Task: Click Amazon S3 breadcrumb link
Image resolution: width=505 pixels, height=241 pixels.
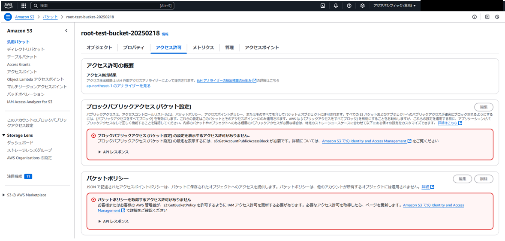Action: [25, 17]
